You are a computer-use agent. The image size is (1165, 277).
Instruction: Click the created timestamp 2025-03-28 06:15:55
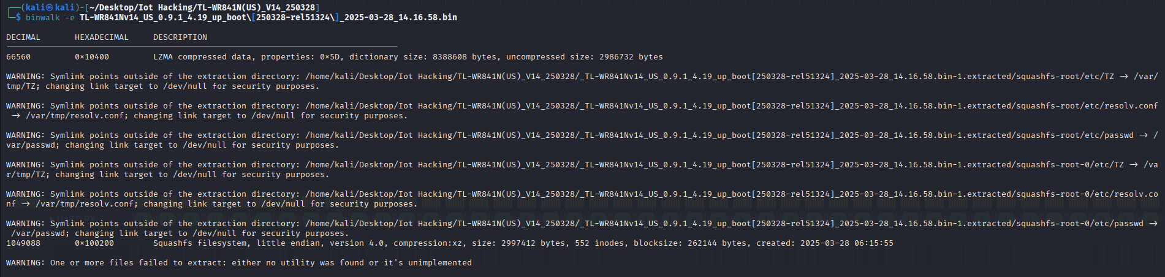[x=846, y=243]
